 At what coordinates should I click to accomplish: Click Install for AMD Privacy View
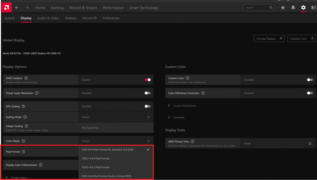point(247,143)
